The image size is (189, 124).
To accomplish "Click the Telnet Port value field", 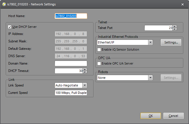I will pos(158,28).
